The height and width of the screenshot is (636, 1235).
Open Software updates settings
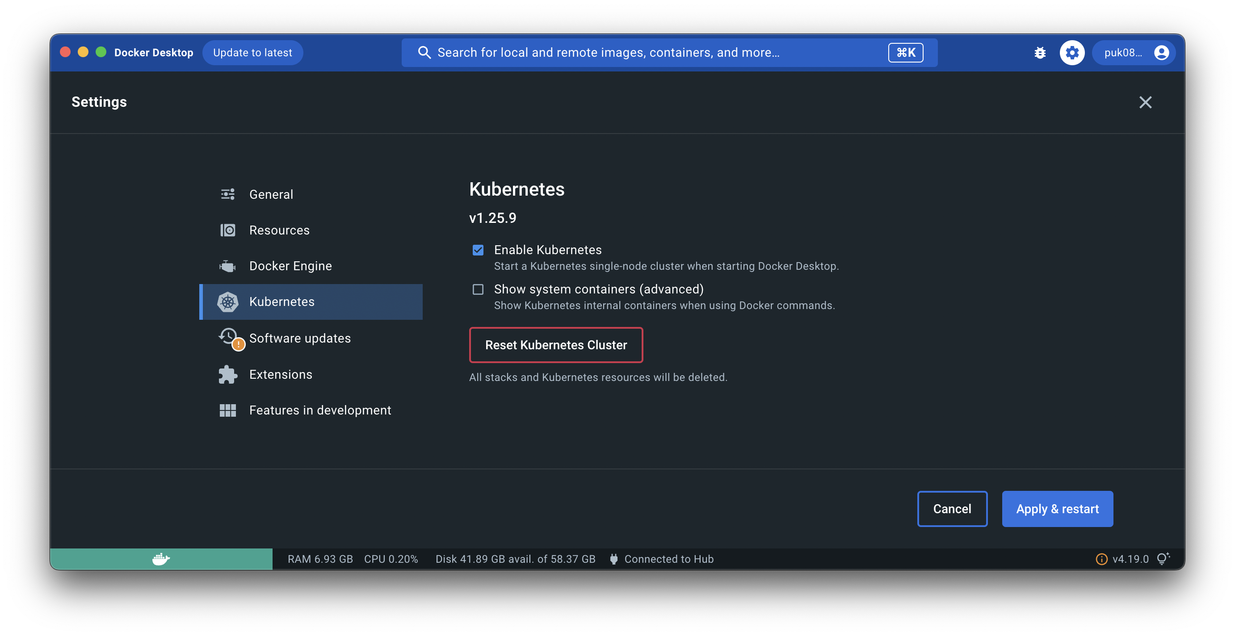(300, 339)
